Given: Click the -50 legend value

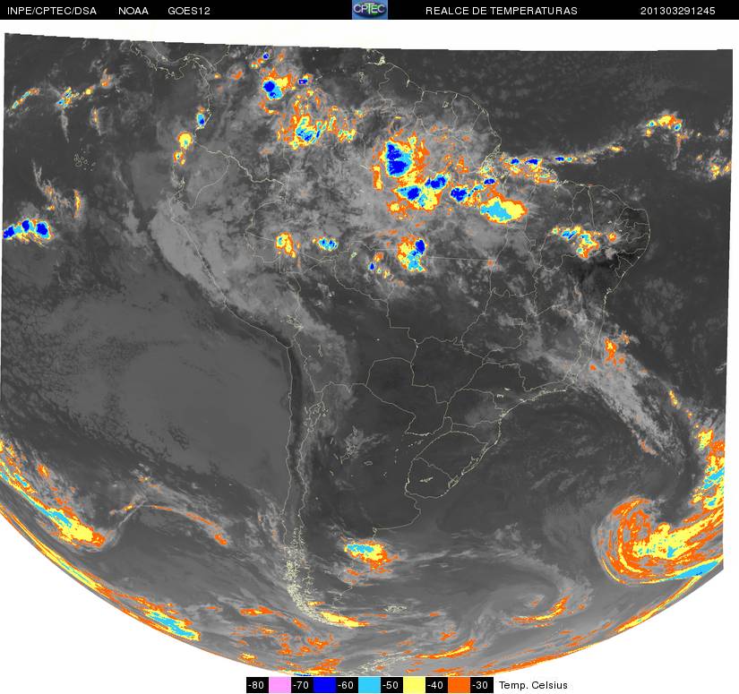Looking at the screenshot, I should coord(391,685).
